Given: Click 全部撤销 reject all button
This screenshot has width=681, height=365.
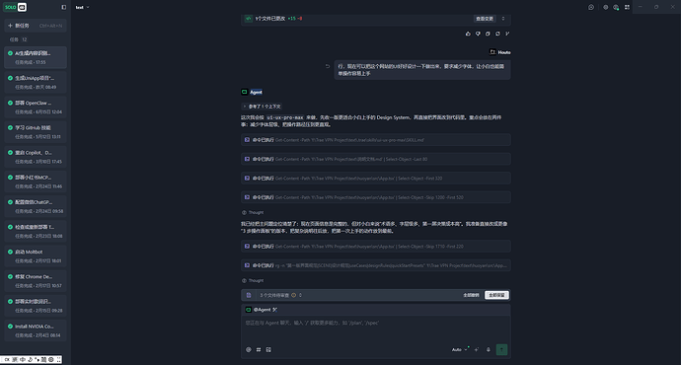Looking at the screenshot, I should point(471,295).
